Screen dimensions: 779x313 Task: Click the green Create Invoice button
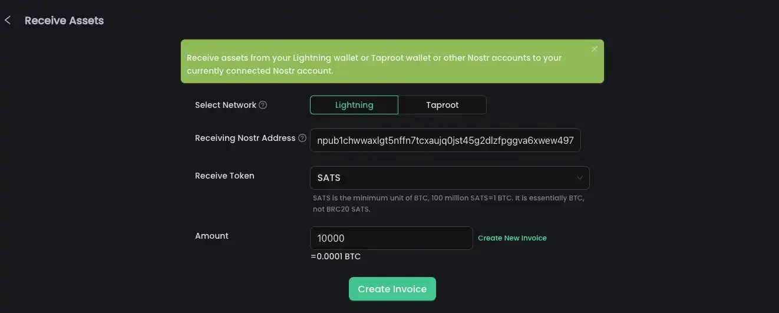click(x=392, y=289)
